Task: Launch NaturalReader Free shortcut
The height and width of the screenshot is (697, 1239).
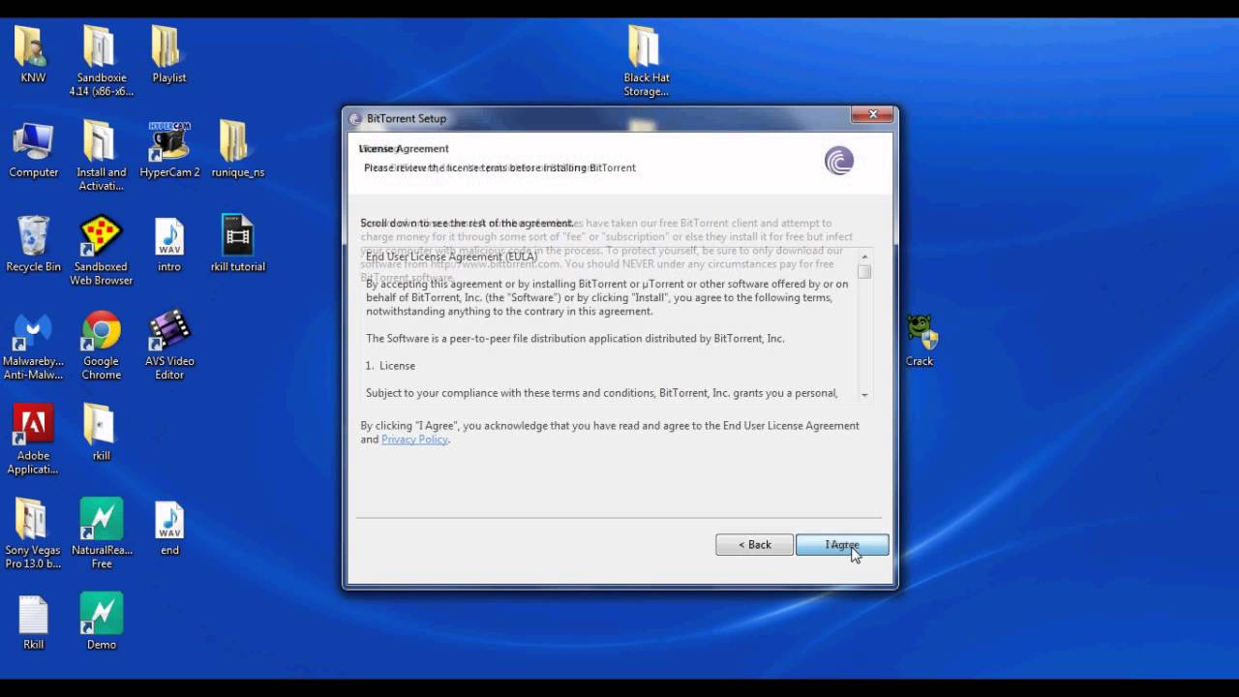Action: pos(101,533)
